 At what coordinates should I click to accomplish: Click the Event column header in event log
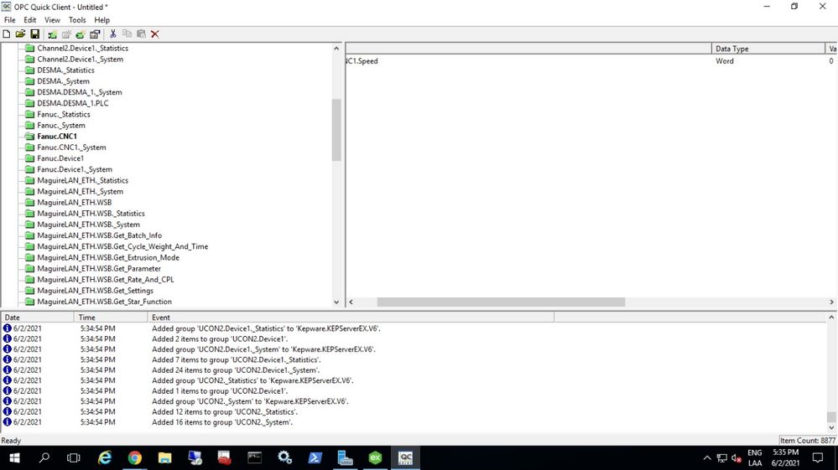point(351,318)
